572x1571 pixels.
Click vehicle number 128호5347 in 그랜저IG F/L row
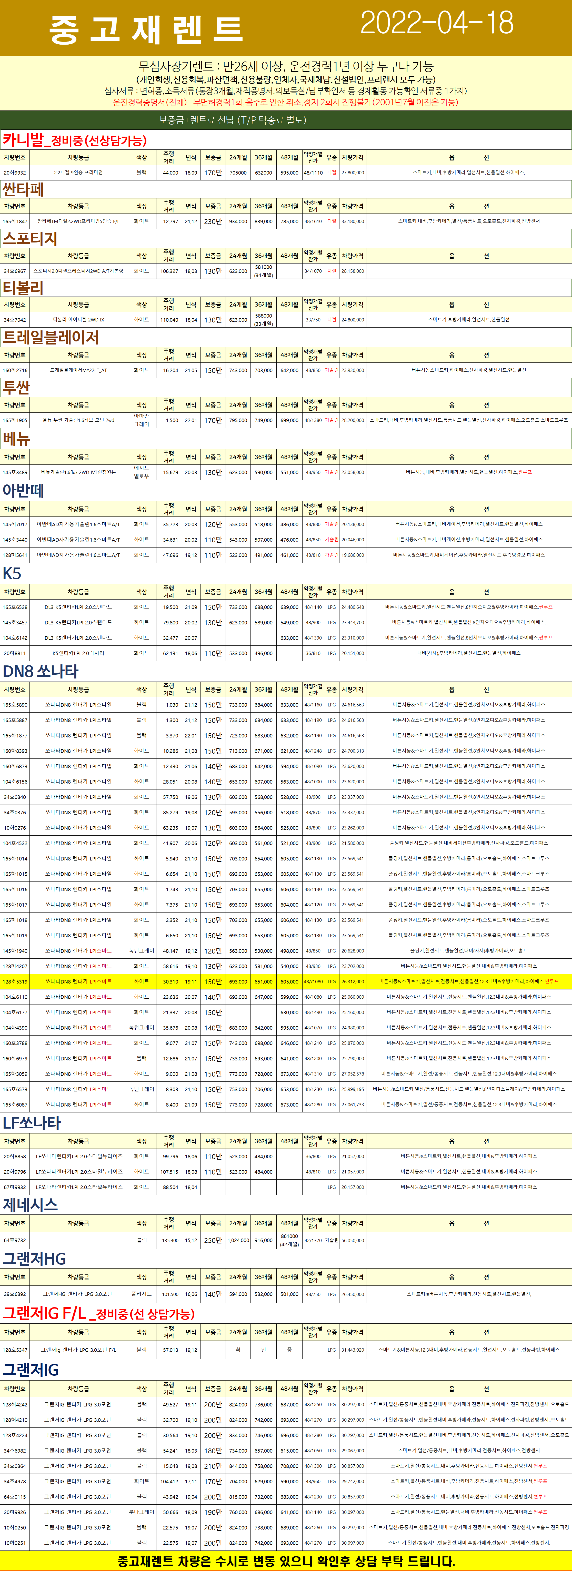(15, 1350)
